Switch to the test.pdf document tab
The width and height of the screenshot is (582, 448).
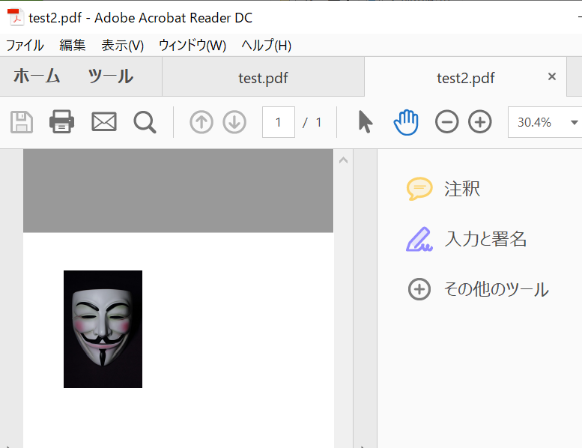(x=263, y=77)
